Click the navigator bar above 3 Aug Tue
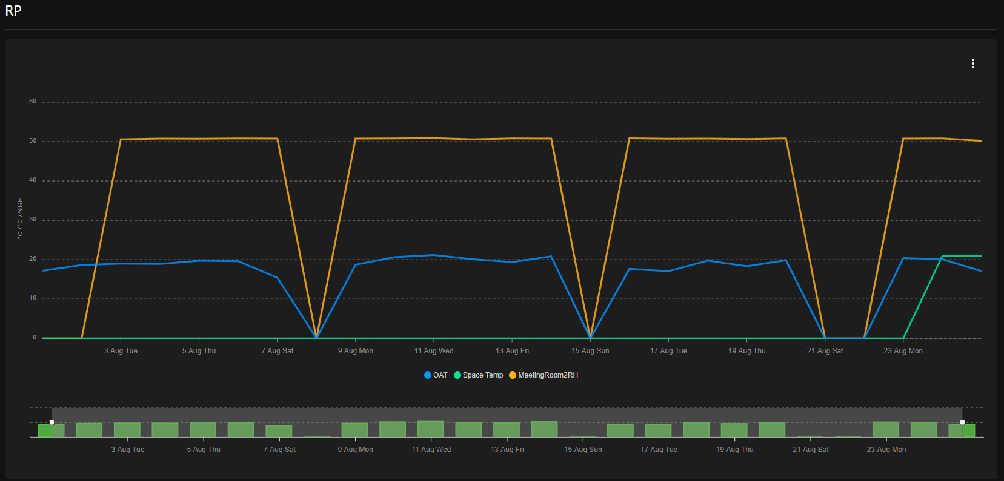This screenshot has width=1004, height=481. click(127, 430)
